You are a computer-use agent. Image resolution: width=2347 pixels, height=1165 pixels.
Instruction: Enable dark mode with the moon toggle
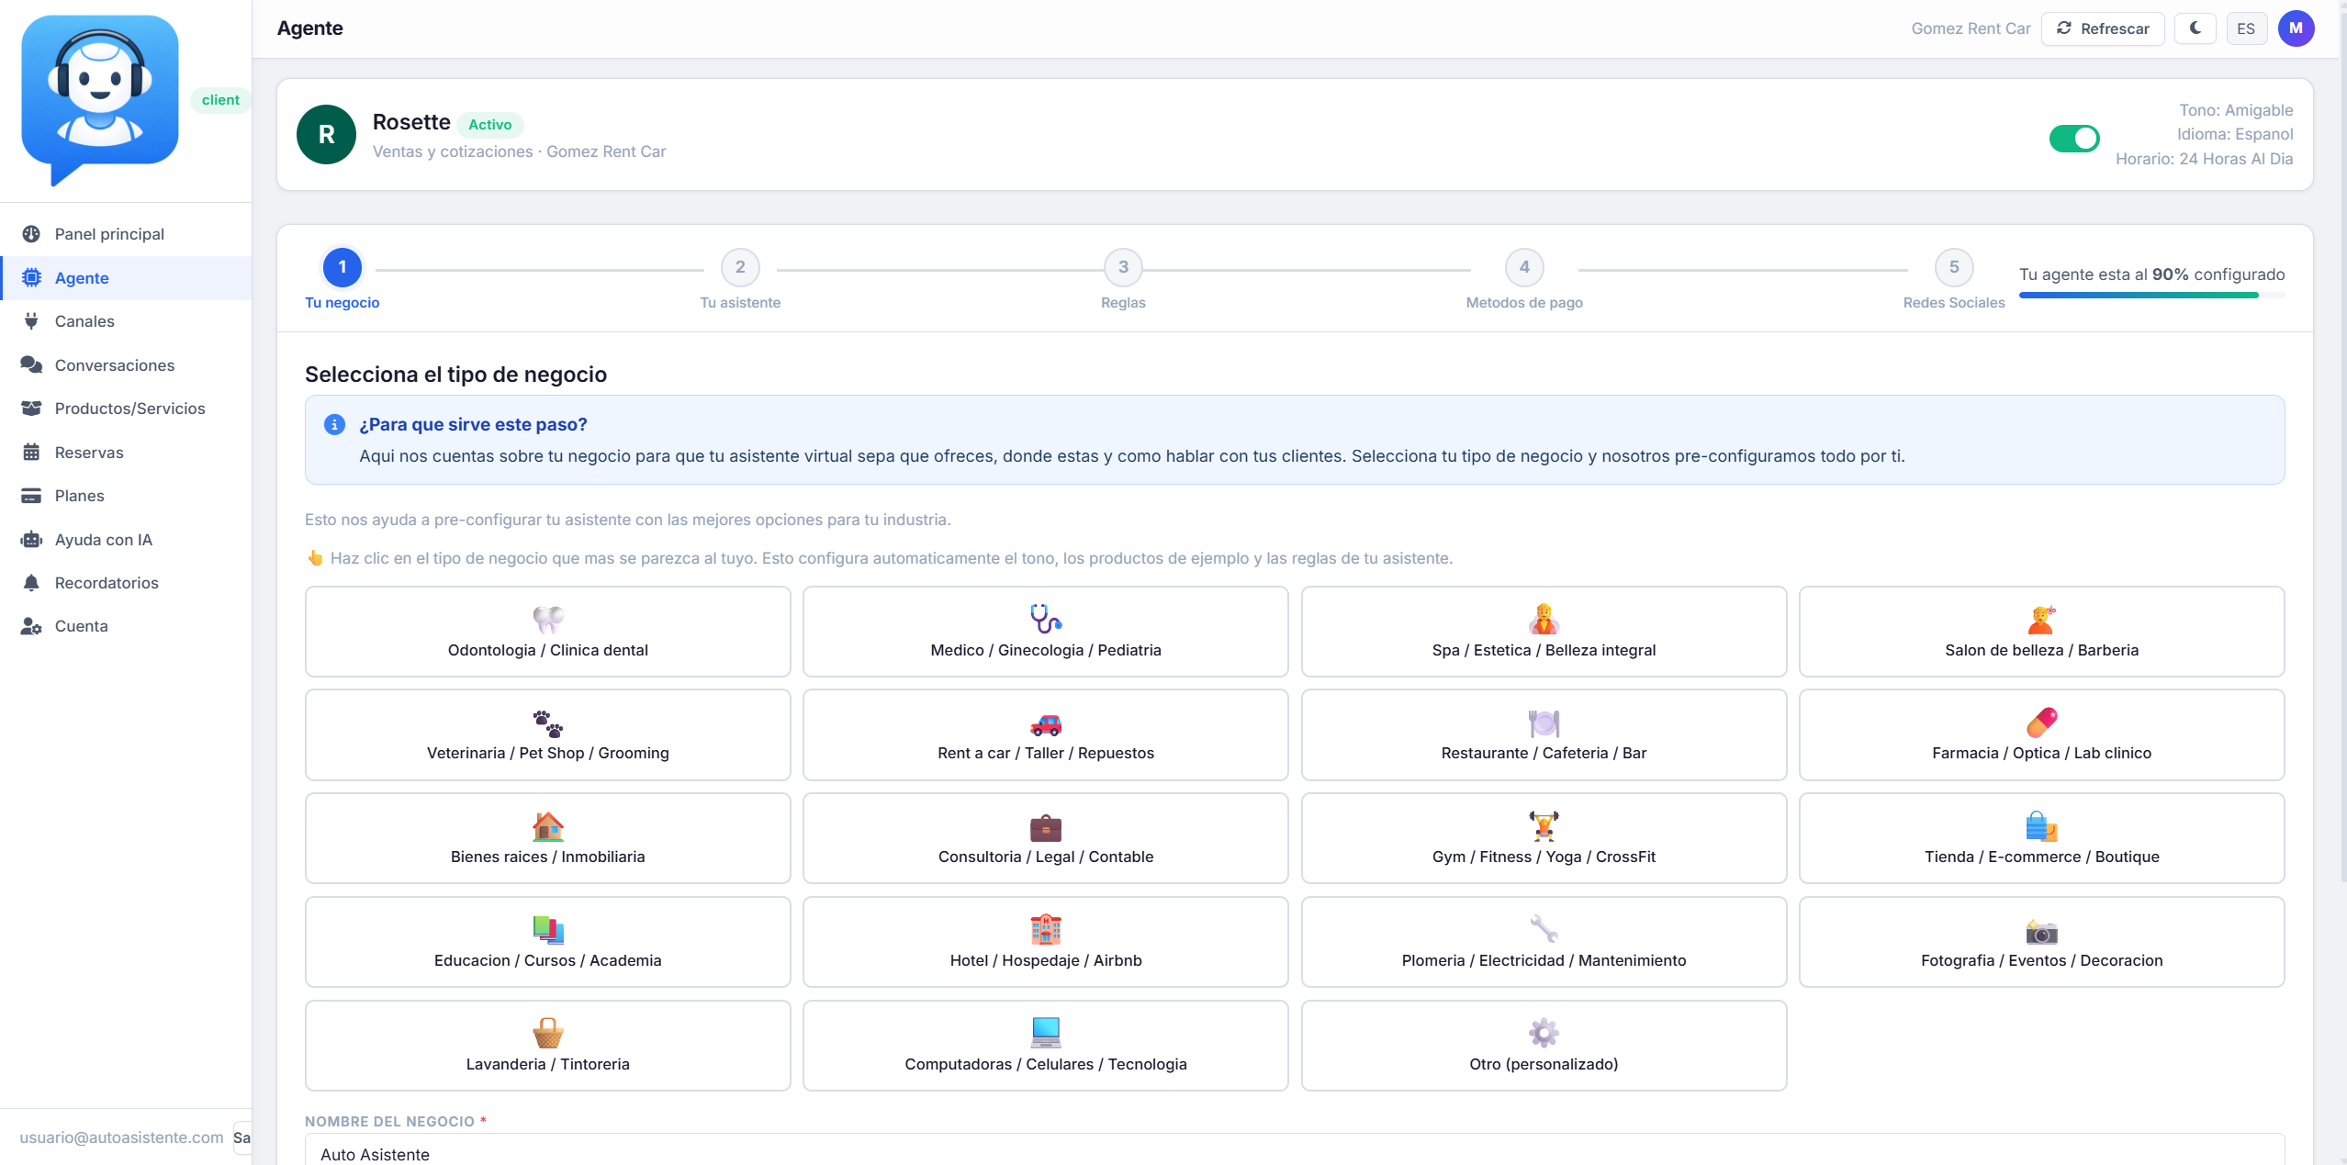pos(2195,28)
